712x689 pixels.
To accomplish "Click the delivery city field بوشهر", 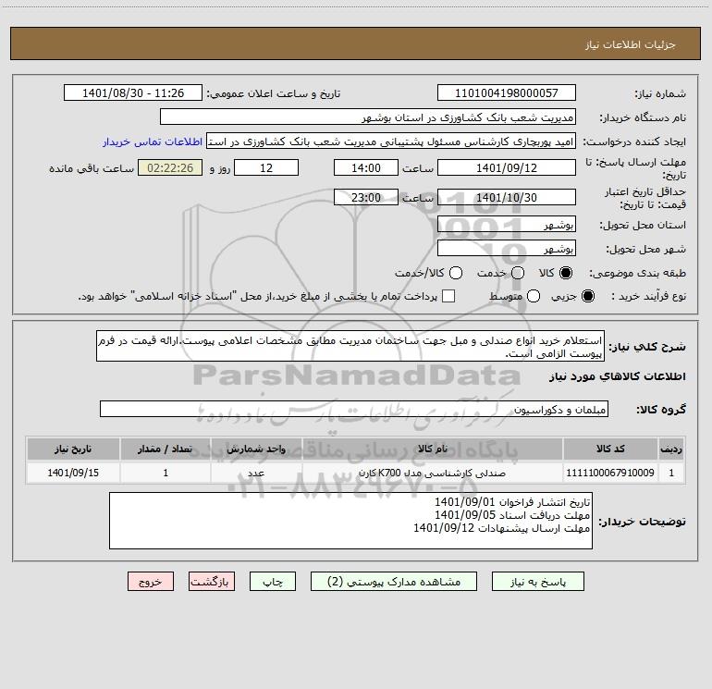I will pos(507,249).
